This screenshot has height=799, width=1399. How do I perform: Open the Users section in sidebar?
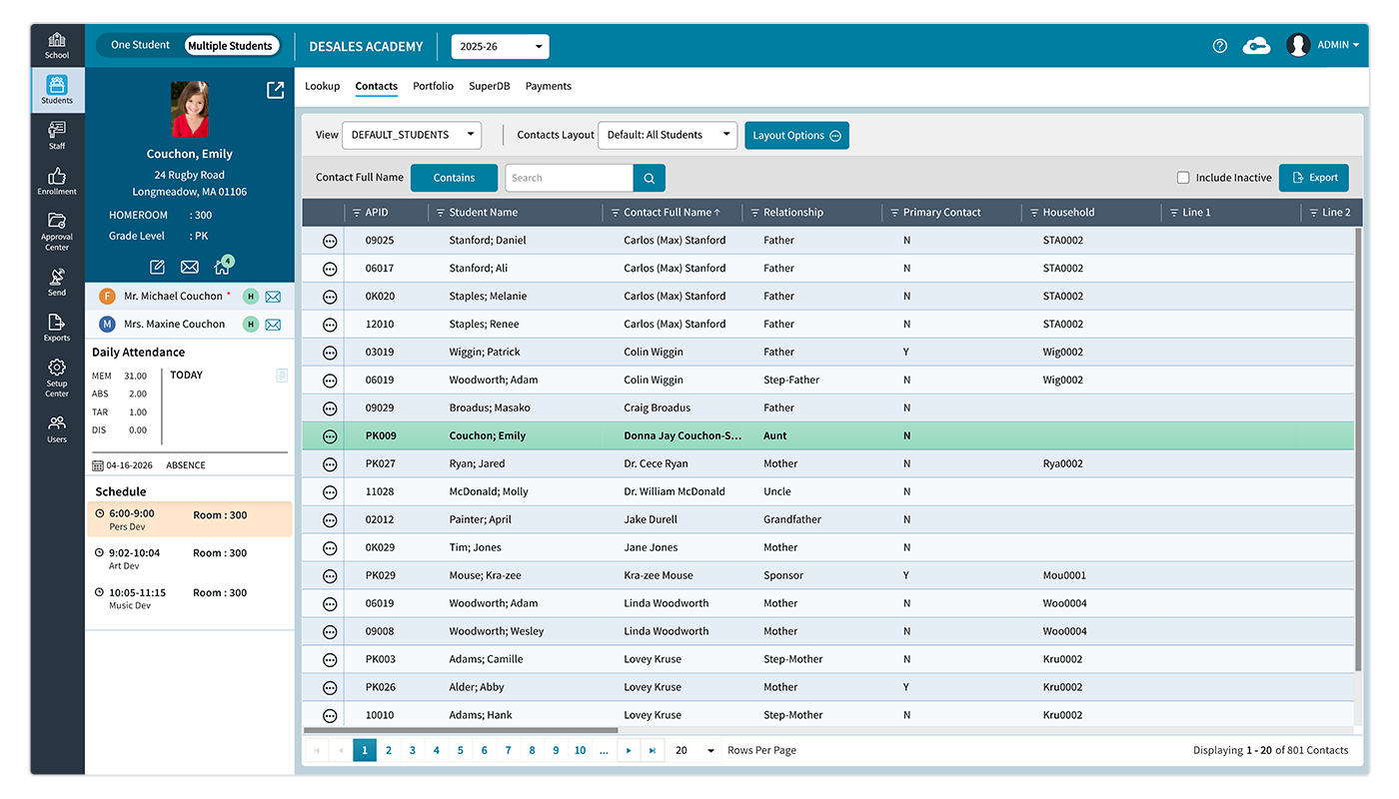pyautogui.click(x=57, y=429)
